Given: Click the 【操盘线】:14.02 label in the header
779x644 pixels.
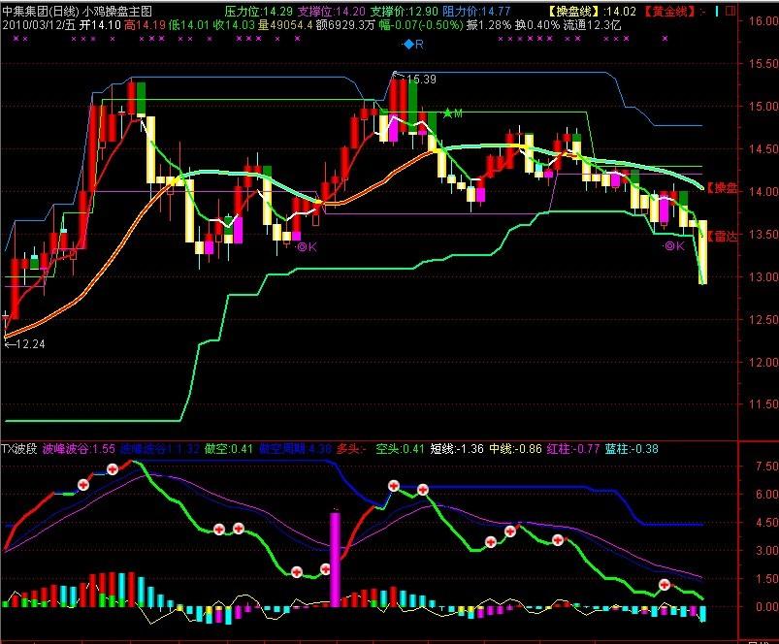Looking at the screenshot, I should click(x=592, y=11).
